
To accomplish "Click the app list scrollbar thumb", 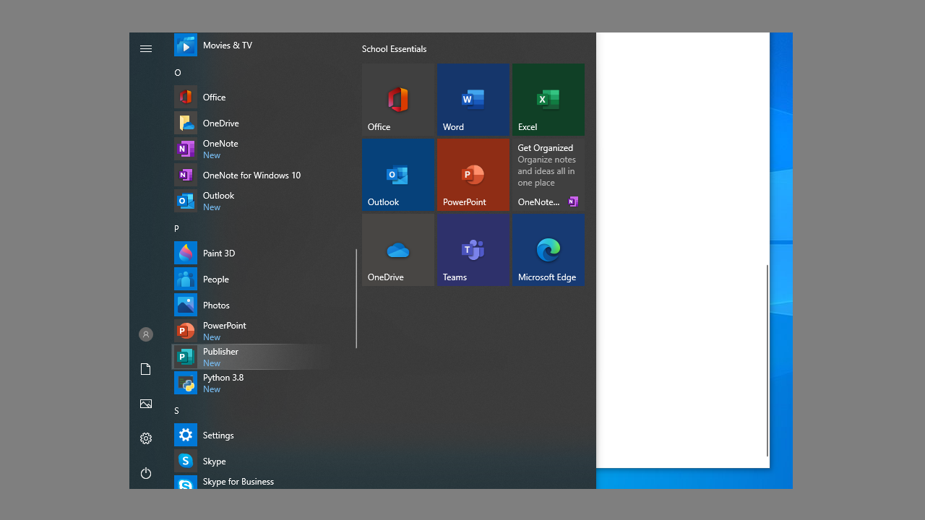I will pos(356,299).
